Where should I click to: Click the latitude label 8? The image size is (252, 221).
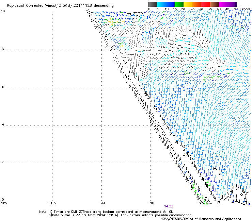click(x=3, y=49)
